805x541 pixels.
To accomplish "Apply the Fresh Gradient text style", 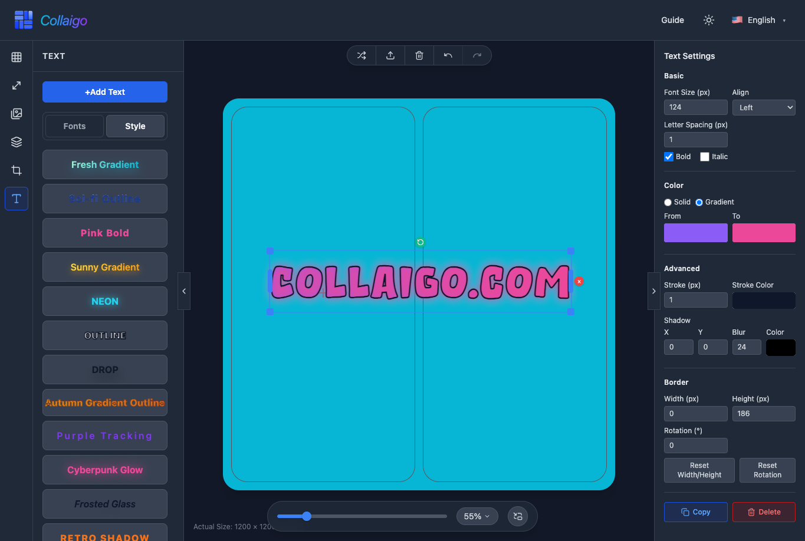I will point(105,164).
